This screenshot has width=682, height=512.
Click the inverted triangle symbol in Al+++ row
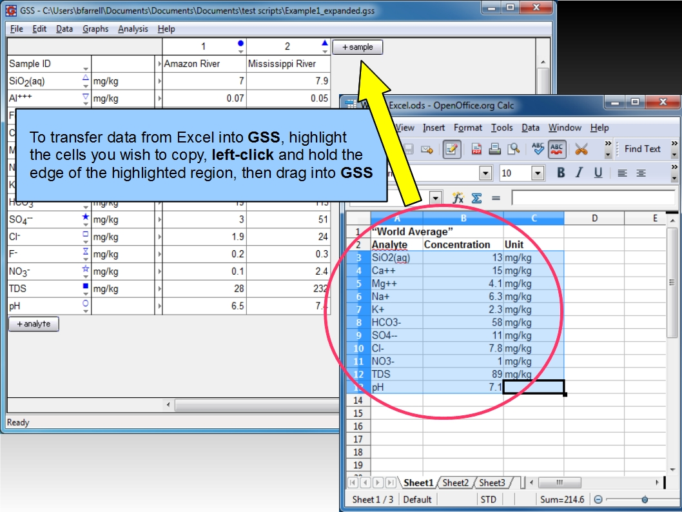point(85,96)
